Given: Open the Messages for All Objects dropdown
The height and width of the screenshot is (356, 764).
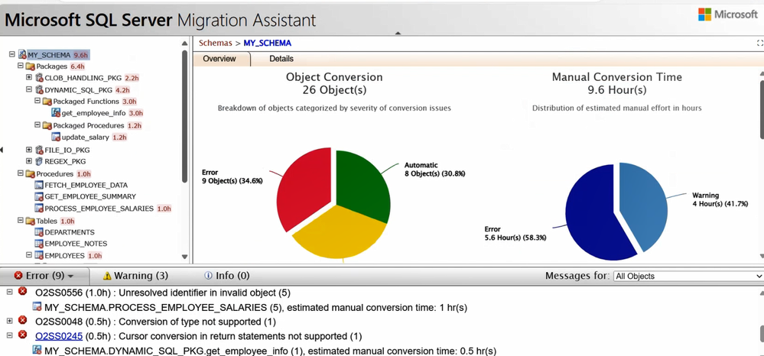Looking at the screenshot, I should pos(688,276).
